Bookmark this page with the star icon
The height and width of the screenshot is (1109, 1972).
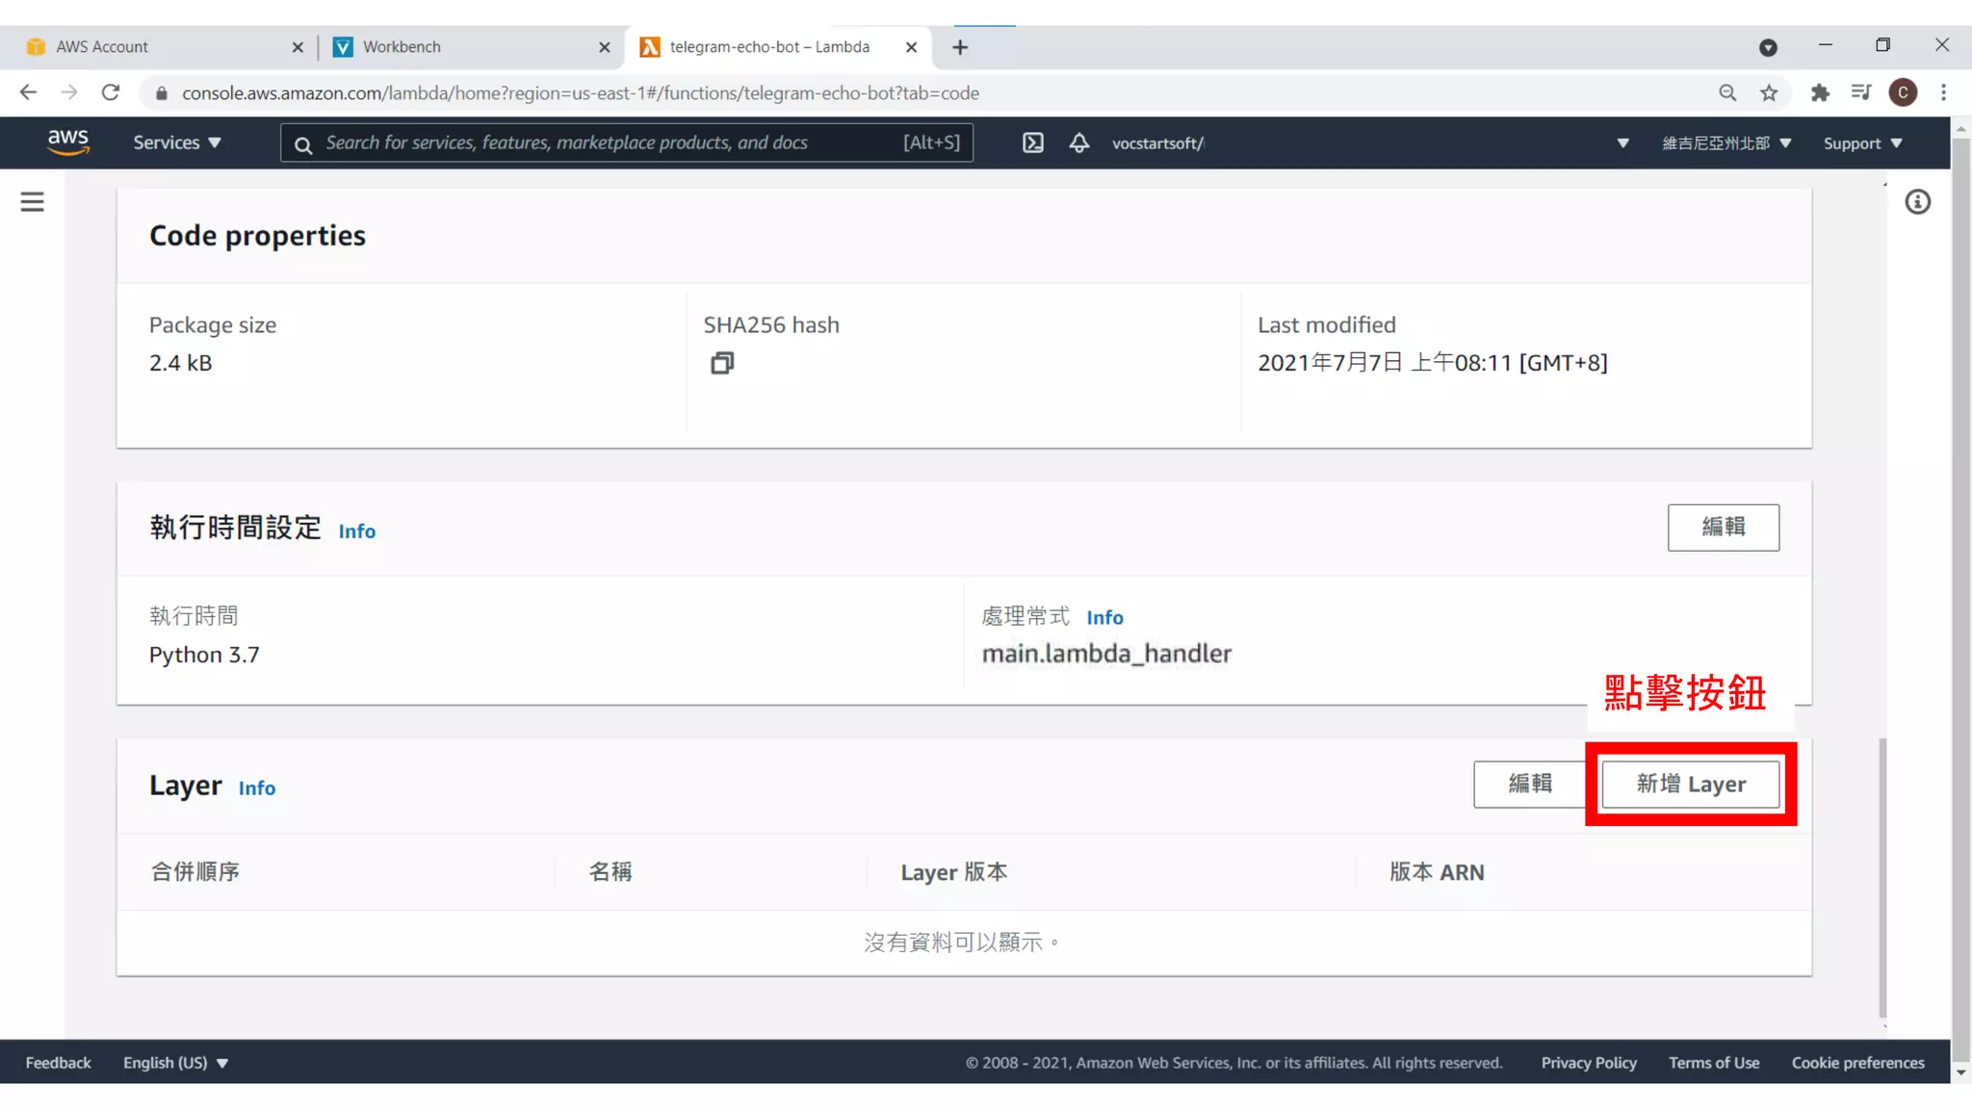(x=1769, y=93)
